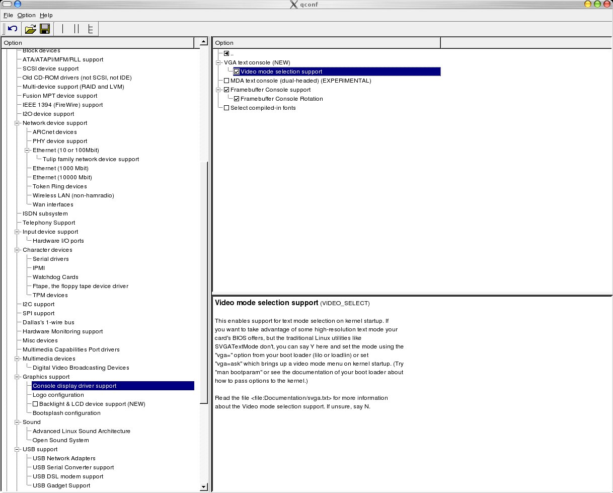Viewport: 613px width, 493px height.
Task: Uncheck Video mode selection support
Action: 237,72
